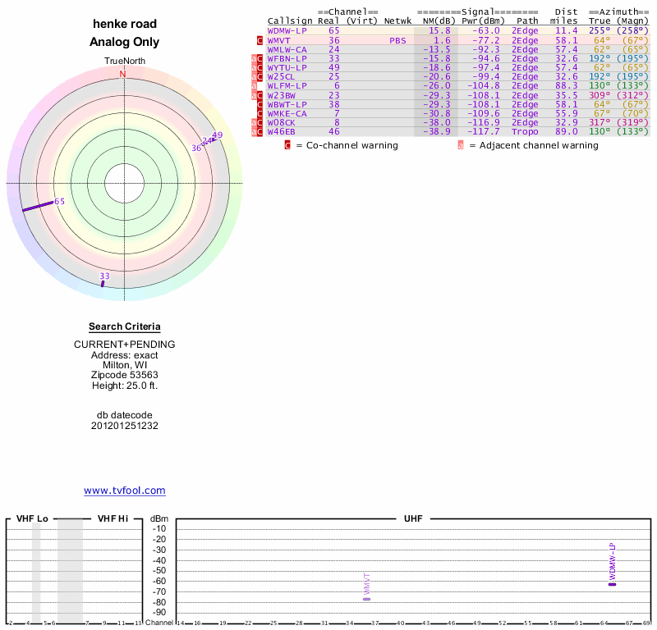Click the adjacent channel icon beside WLFM-LP
Image resolution: width=657 pixels, height=630 pixels.
click(x=254, y=86)
